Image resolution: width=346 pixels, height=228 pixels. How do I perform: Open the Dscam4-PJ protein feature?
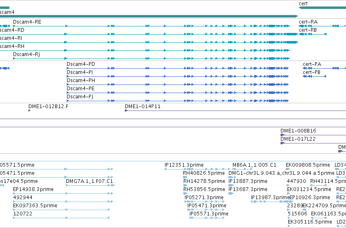point(178,101)
